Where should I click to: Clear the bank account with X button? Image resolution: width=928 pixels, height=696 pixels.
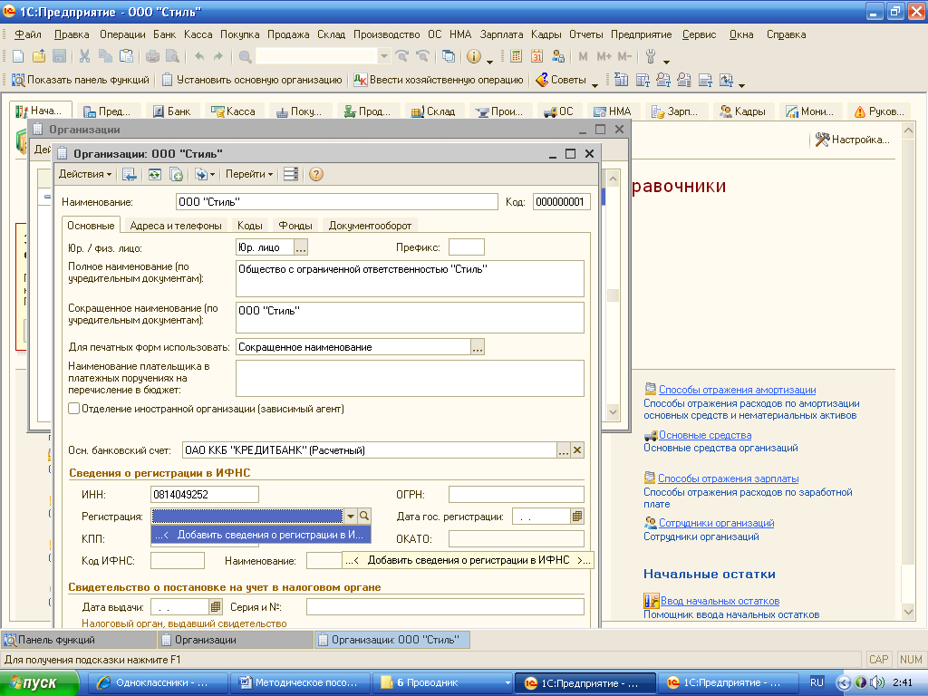click(x=577, y=450)
